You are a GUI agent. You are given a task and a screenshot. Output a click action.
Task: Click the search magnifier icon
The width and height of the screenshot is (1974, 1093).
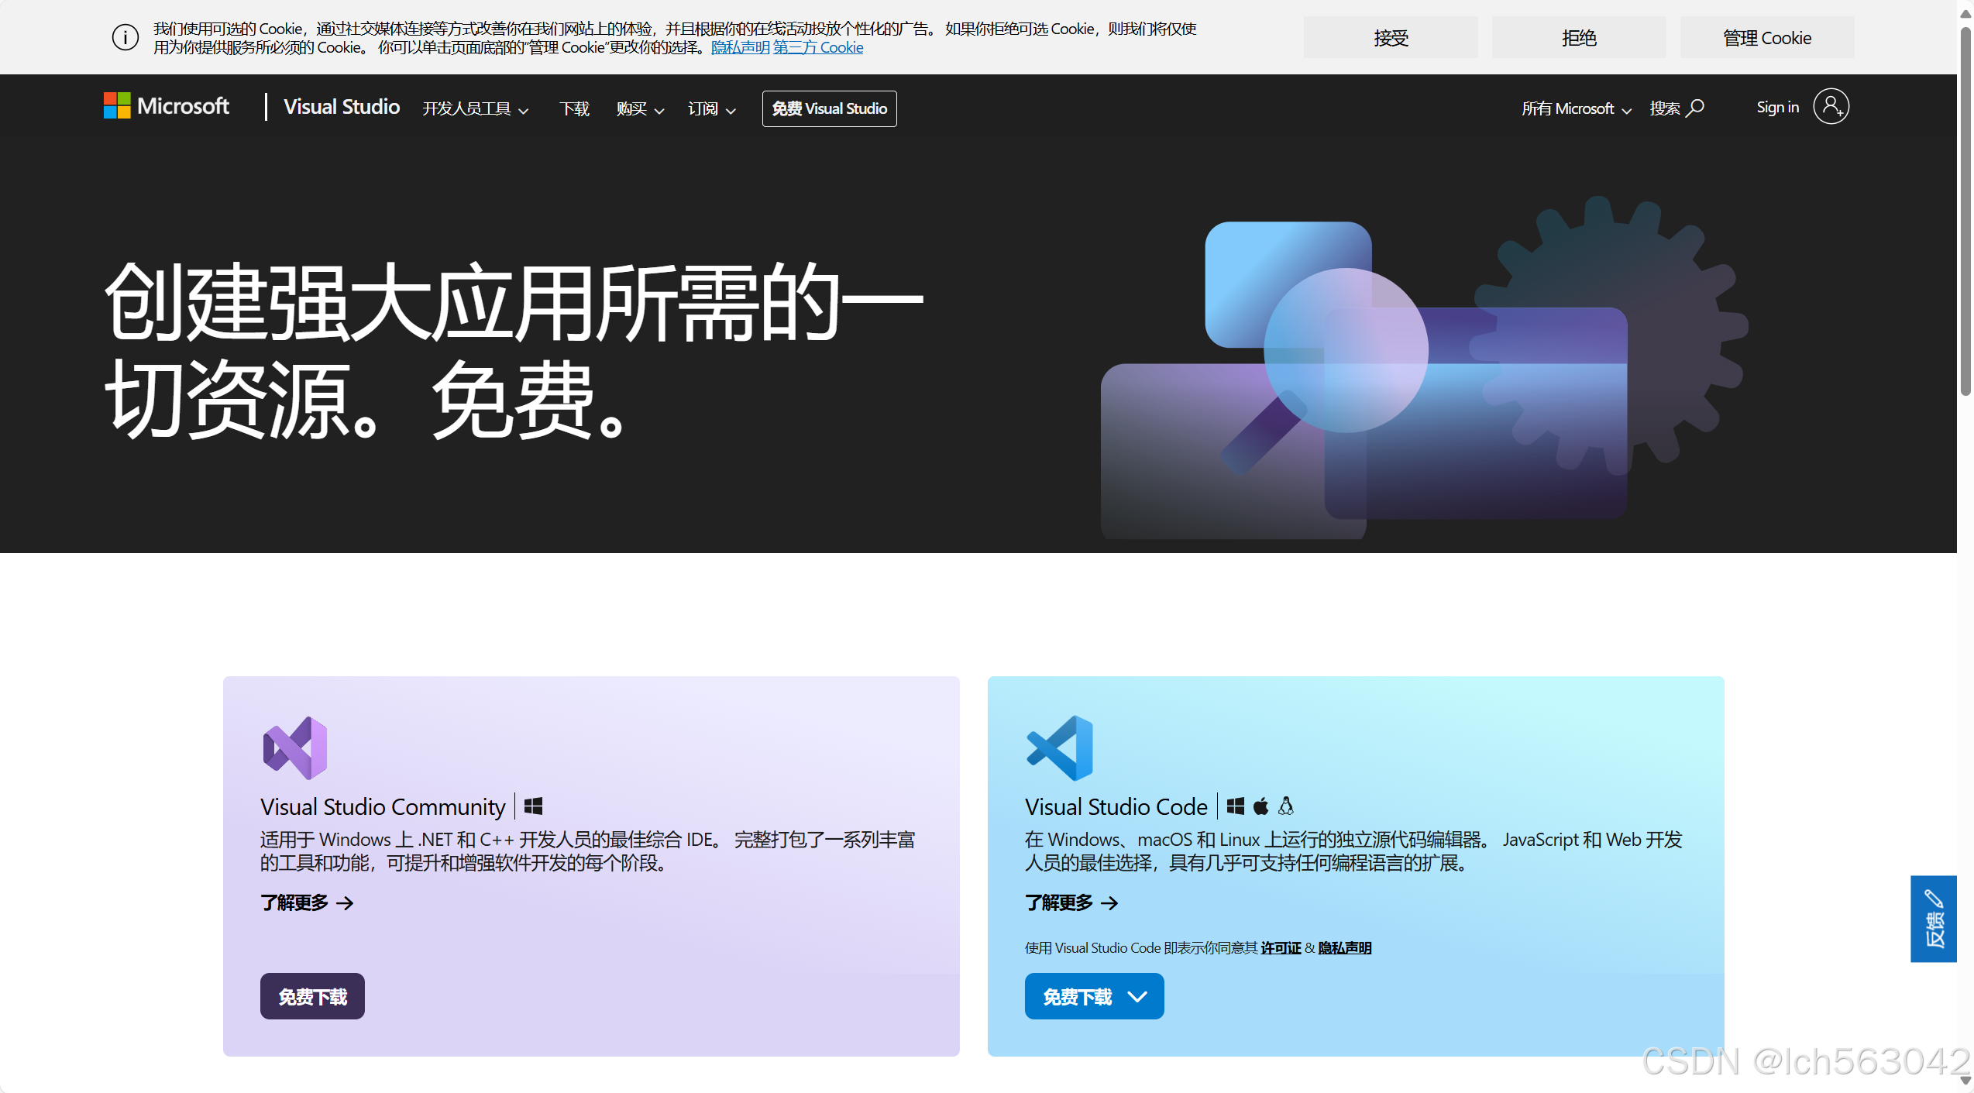[1696, 108]
